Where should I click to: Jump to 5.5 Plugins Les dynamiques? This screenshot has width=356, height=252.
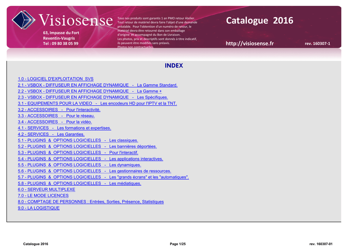point(80,165)
